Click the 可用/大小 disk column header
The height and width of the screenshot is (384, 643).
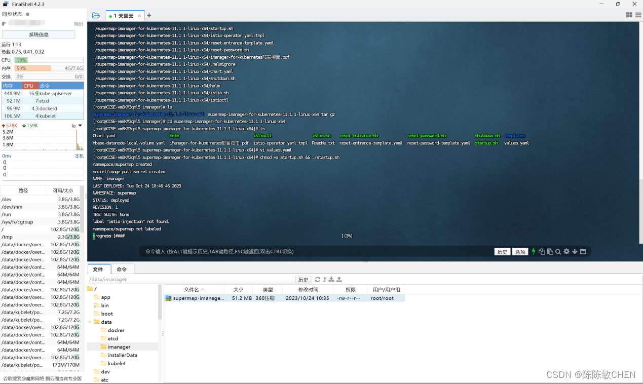click(63, 190)
